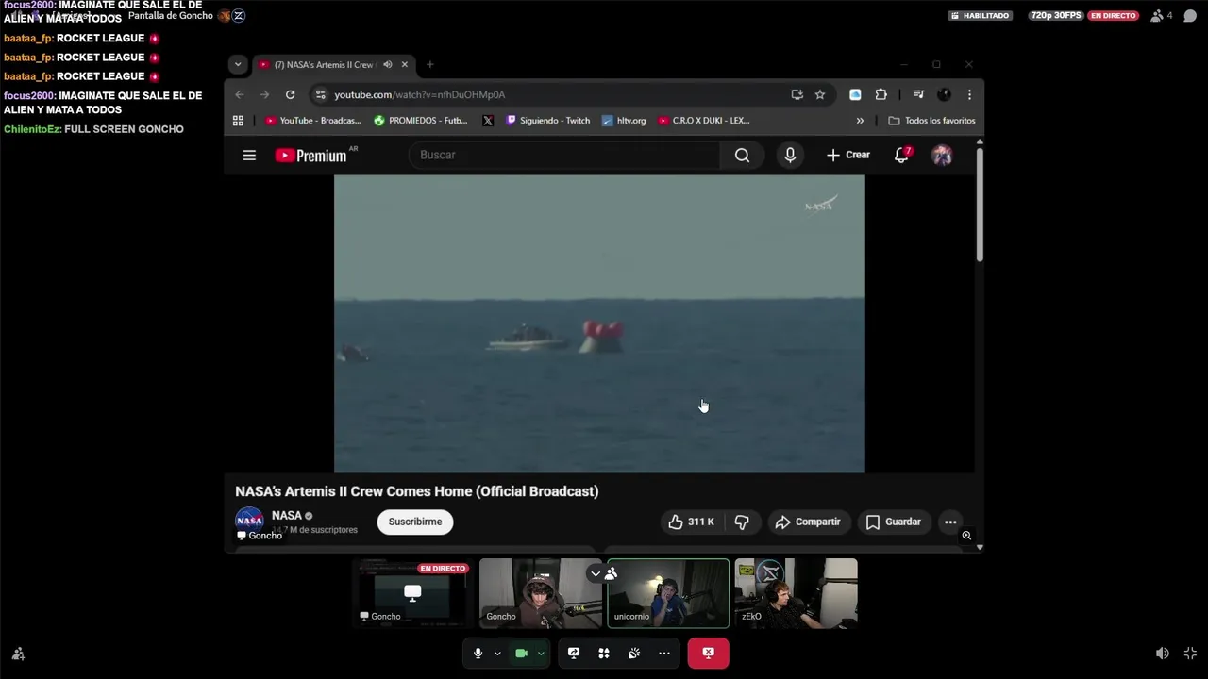
Task: Open the Chrome extensions puzzle icon
Action: pos(881,94)
